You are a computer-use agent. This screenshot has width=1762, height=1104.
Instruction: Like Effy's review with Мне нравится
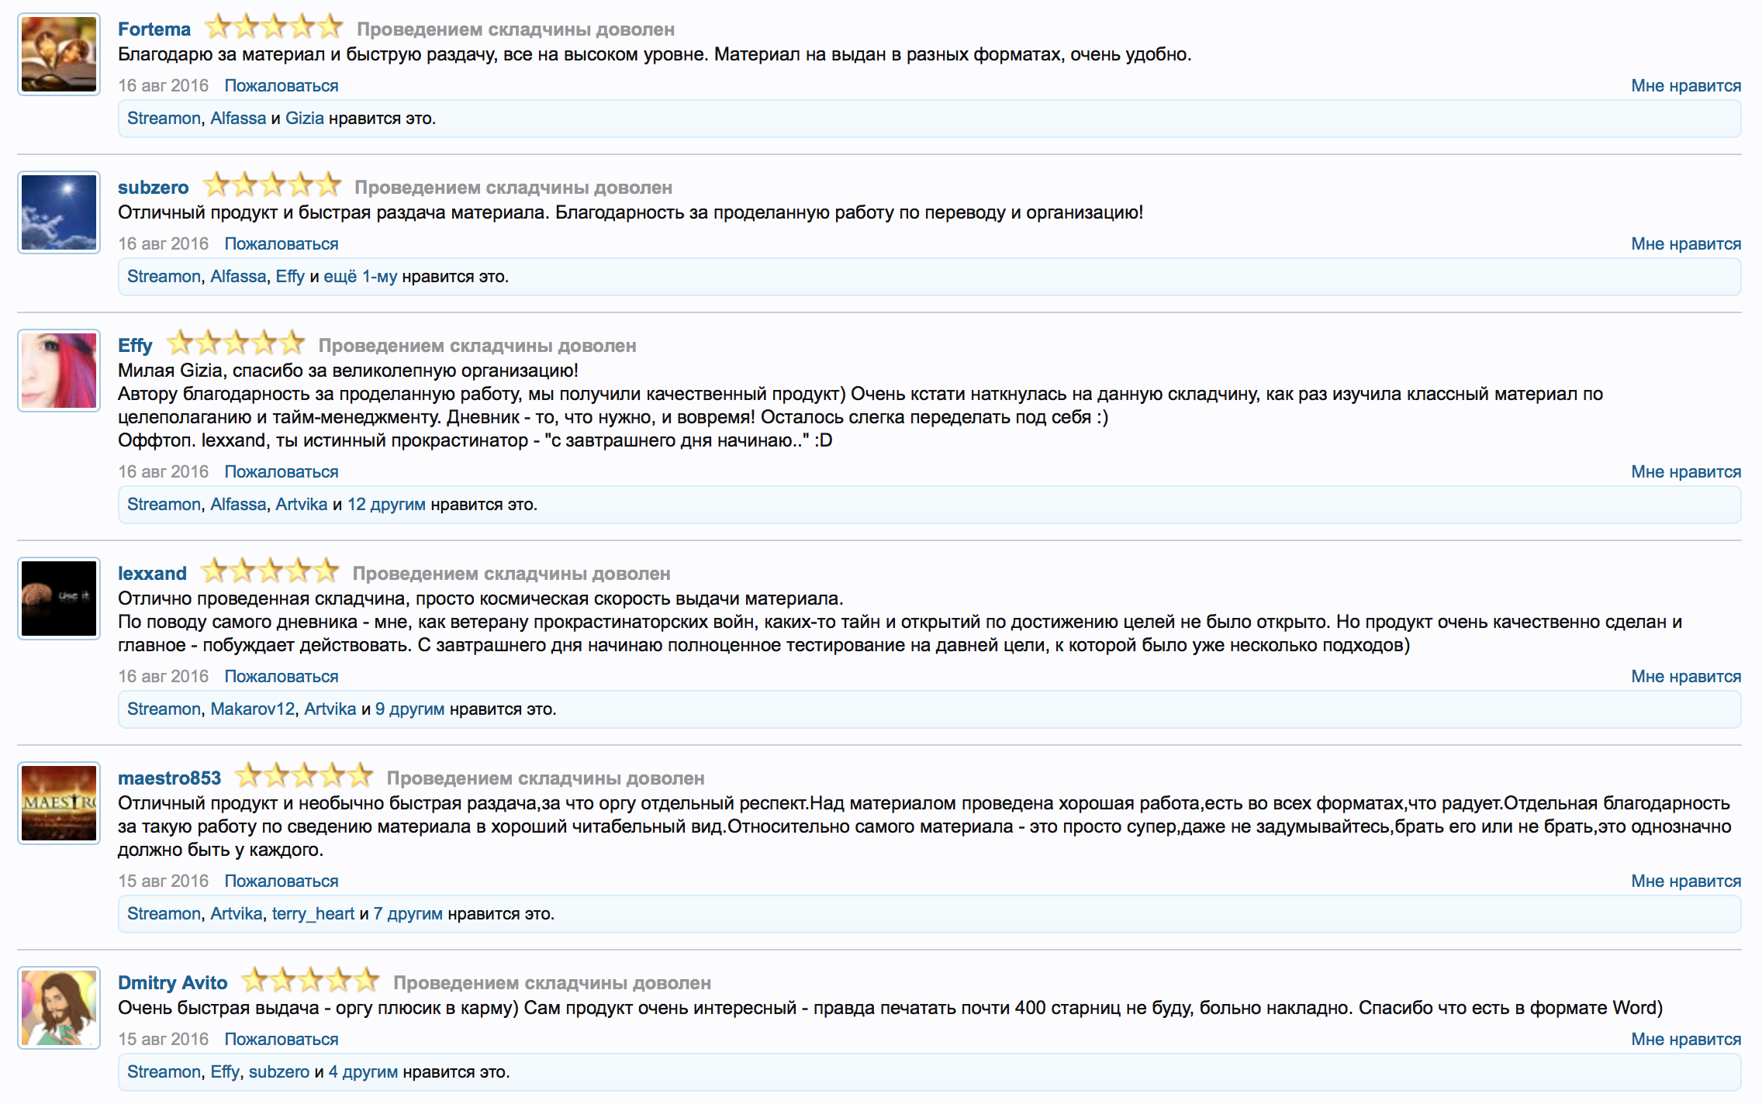click(x=1685, y=471)
